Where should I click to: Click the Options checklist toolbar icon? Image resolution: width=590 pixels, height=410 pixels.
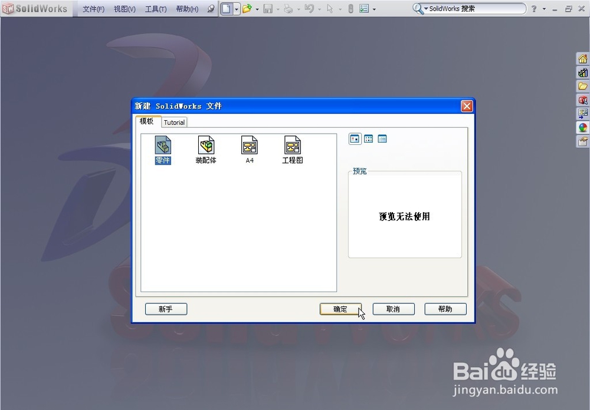[364, 9]
